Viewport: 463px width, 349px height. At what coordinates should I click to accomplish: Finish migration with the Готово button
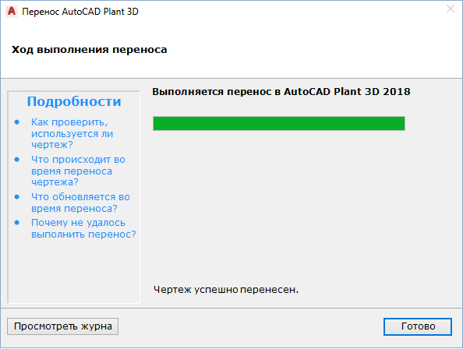(x=418, y=326)
